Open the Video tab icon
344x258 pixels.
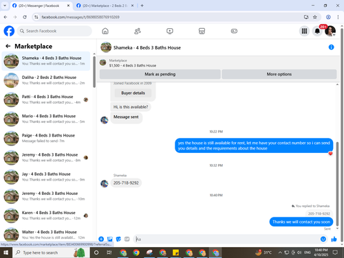pyautogui.click(x=170, y=31)
